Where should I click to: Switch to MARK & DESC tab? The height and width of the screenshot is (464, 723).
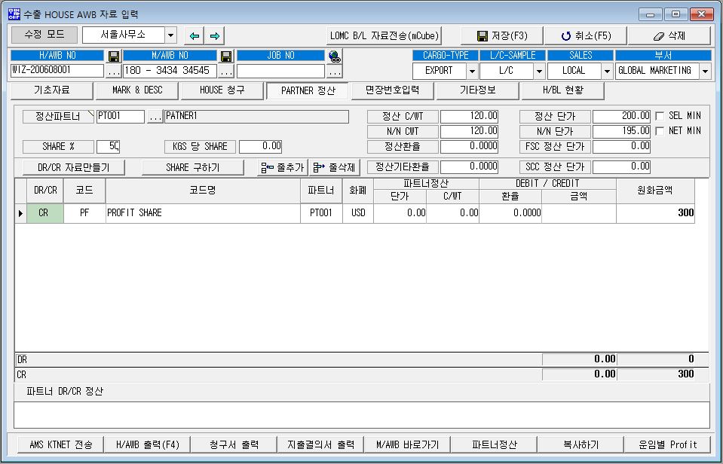click(137, 90)
